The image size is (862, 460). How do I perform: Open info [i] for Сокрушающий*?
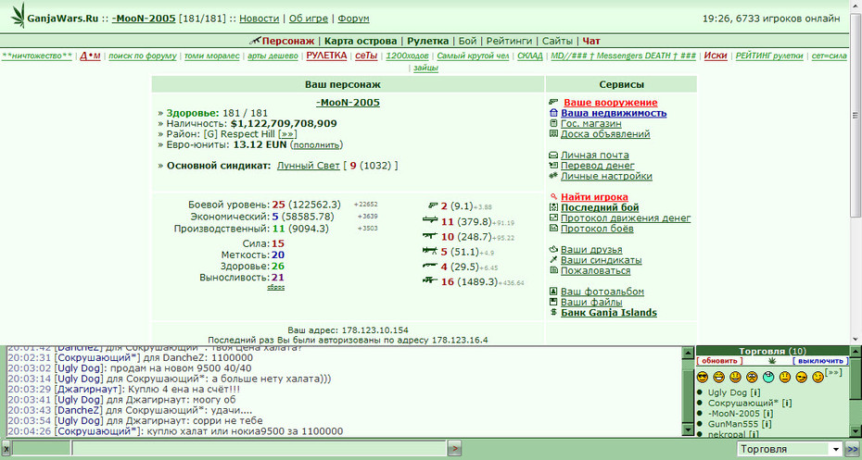click(787, 403)
